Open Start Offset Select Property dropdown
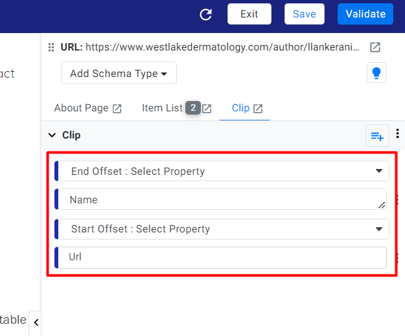Image resolution: width=405 pixels, height=336 pixels. tap(222, 229)
